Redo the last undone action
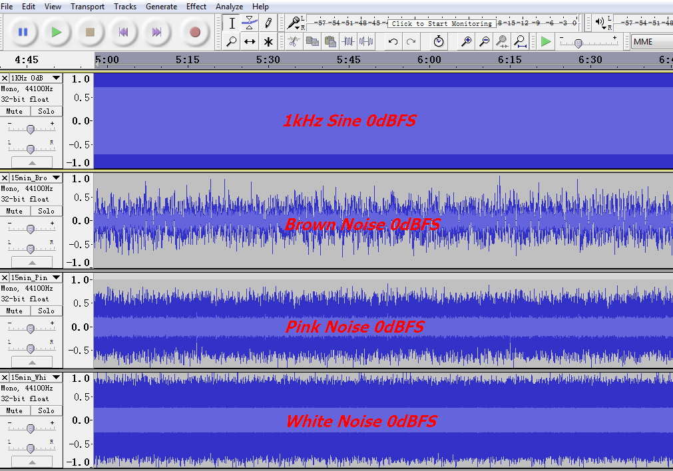Image resolution: width=673 pixels, height=471 pixels. [x=411, y=42]
